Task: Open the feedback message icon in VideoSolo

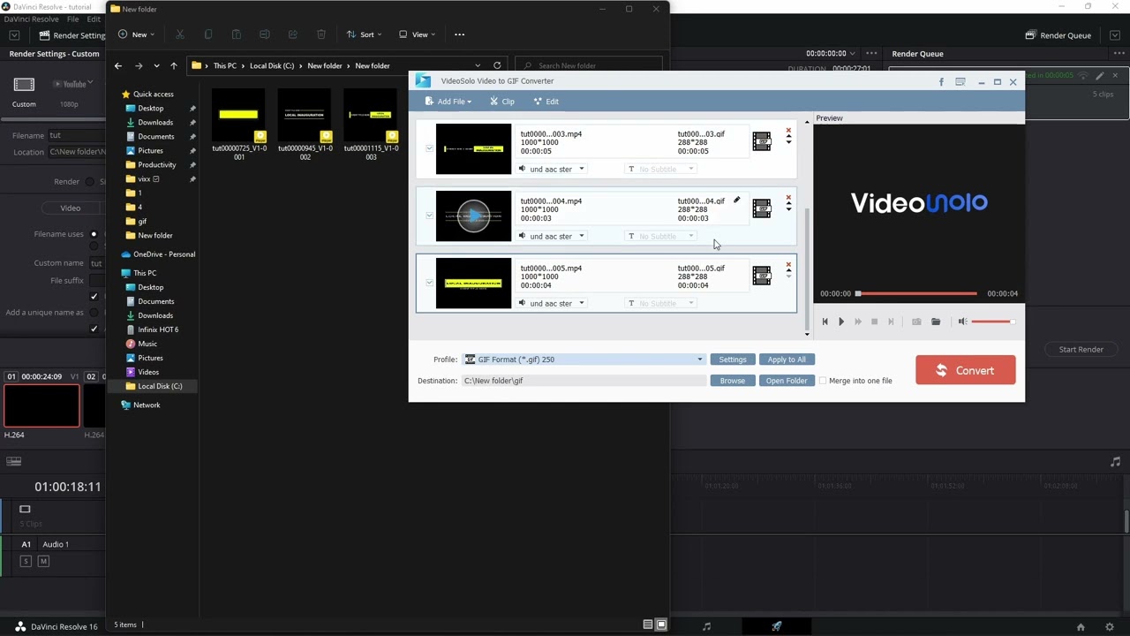Action: 960,82
